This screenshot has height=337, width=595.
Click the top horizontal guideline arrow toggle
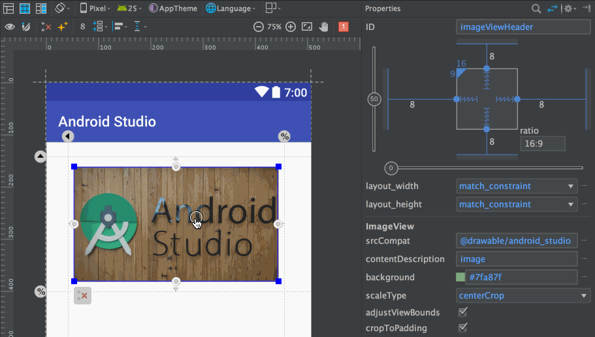click(x=40, y=156)
